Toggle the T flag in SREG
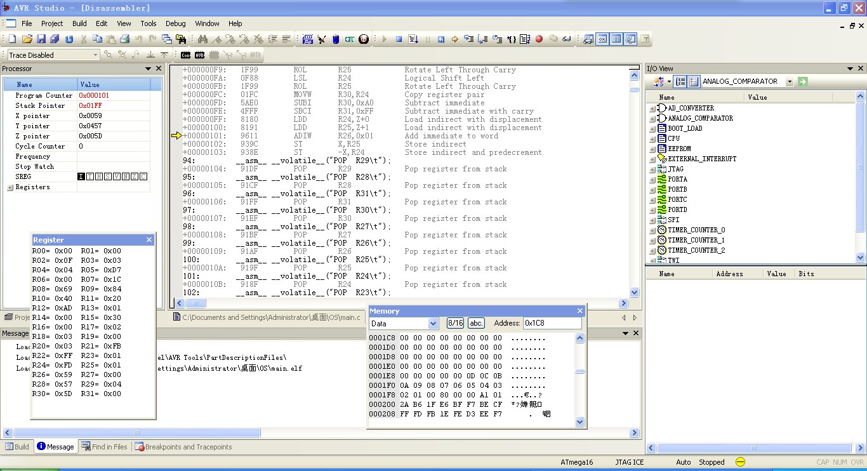The image size is (867, 471). 90,176
